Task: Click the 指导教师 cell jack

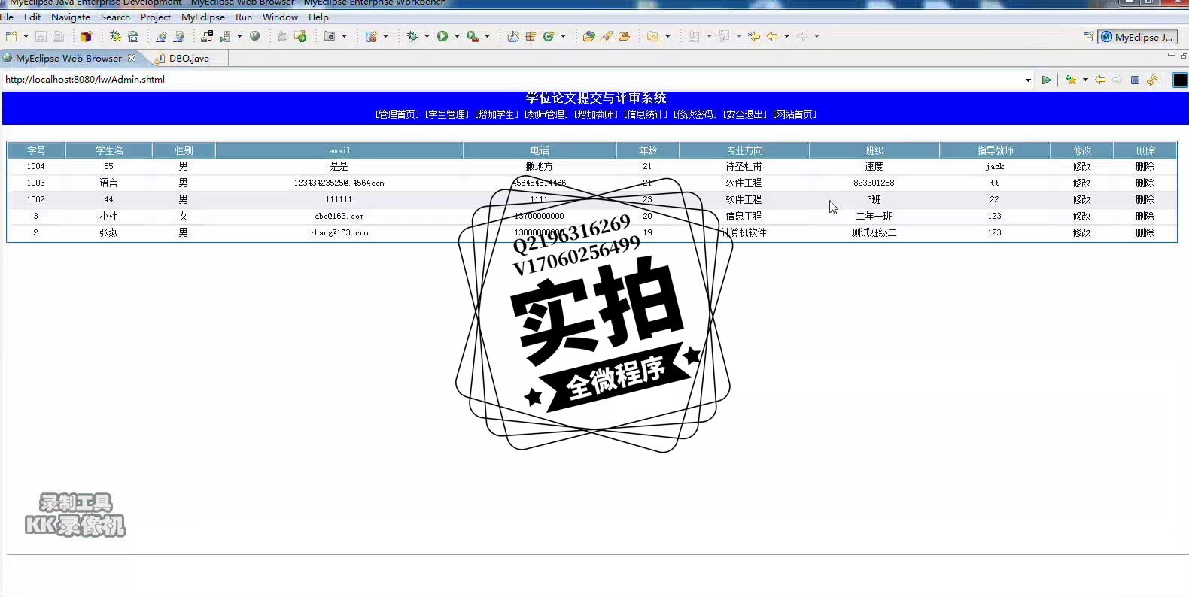Action: pos(995,166)
